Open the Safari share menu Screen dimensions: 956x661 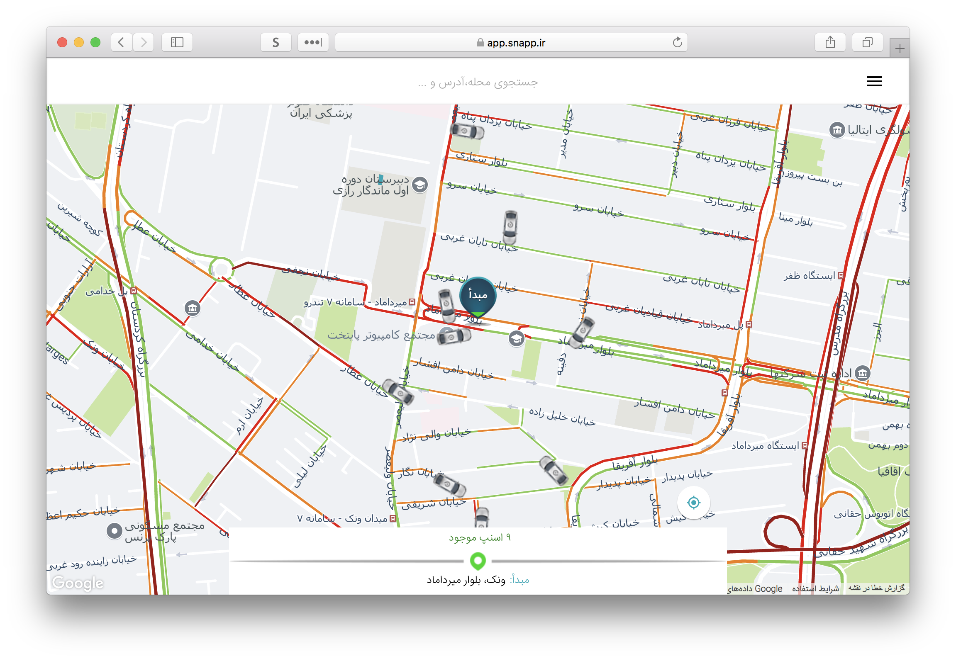tap(830, 42)
